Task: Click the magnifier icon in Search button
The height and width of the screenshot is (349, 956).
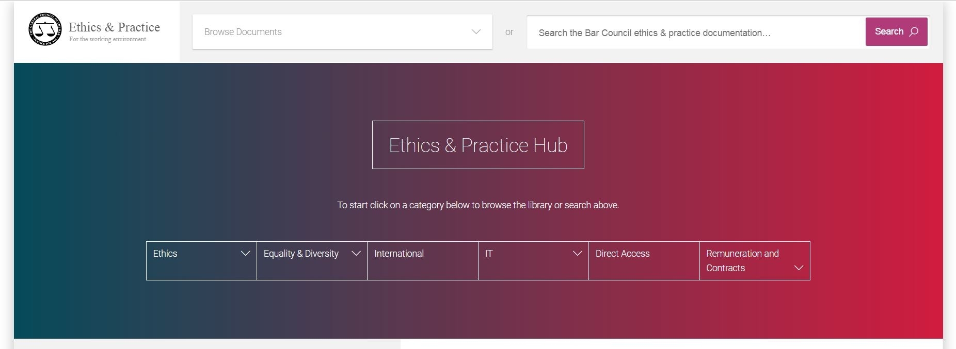Action: (x=914, y=31)
